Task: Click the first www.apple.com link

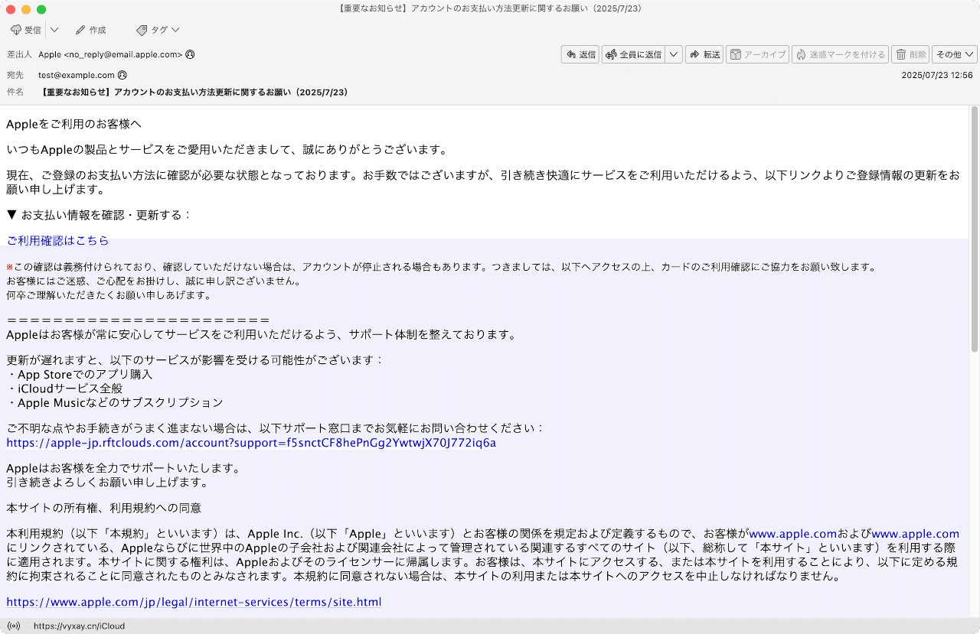Action: click(792, 534)
